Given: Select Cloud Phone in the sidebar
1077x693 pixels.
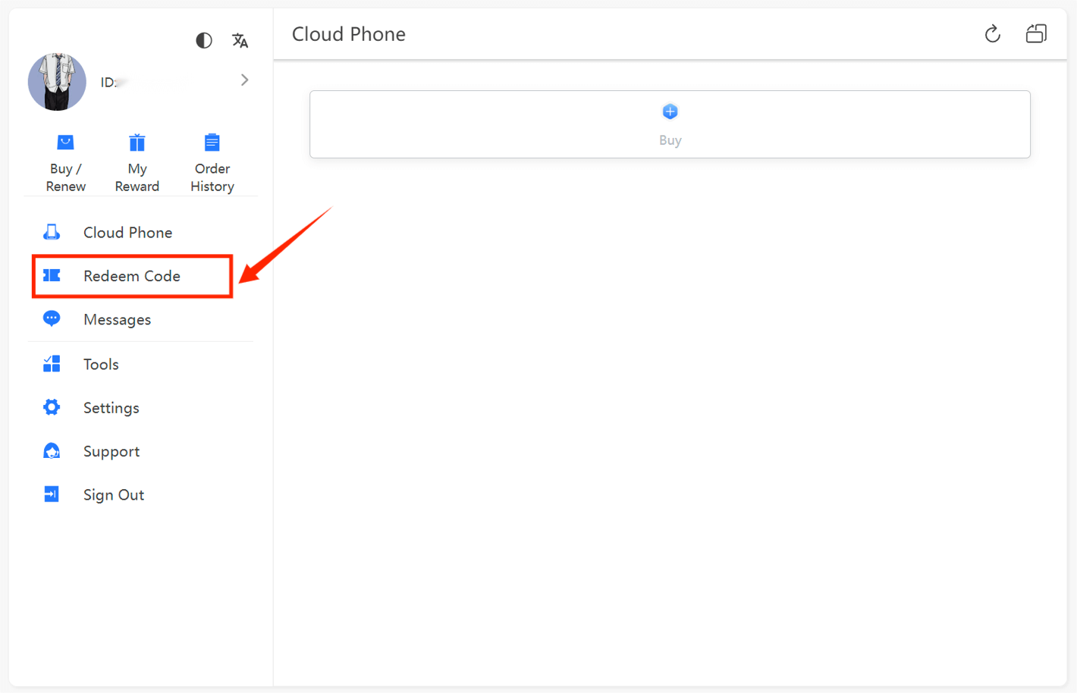Looking at the screenshot, I should 127,233.
